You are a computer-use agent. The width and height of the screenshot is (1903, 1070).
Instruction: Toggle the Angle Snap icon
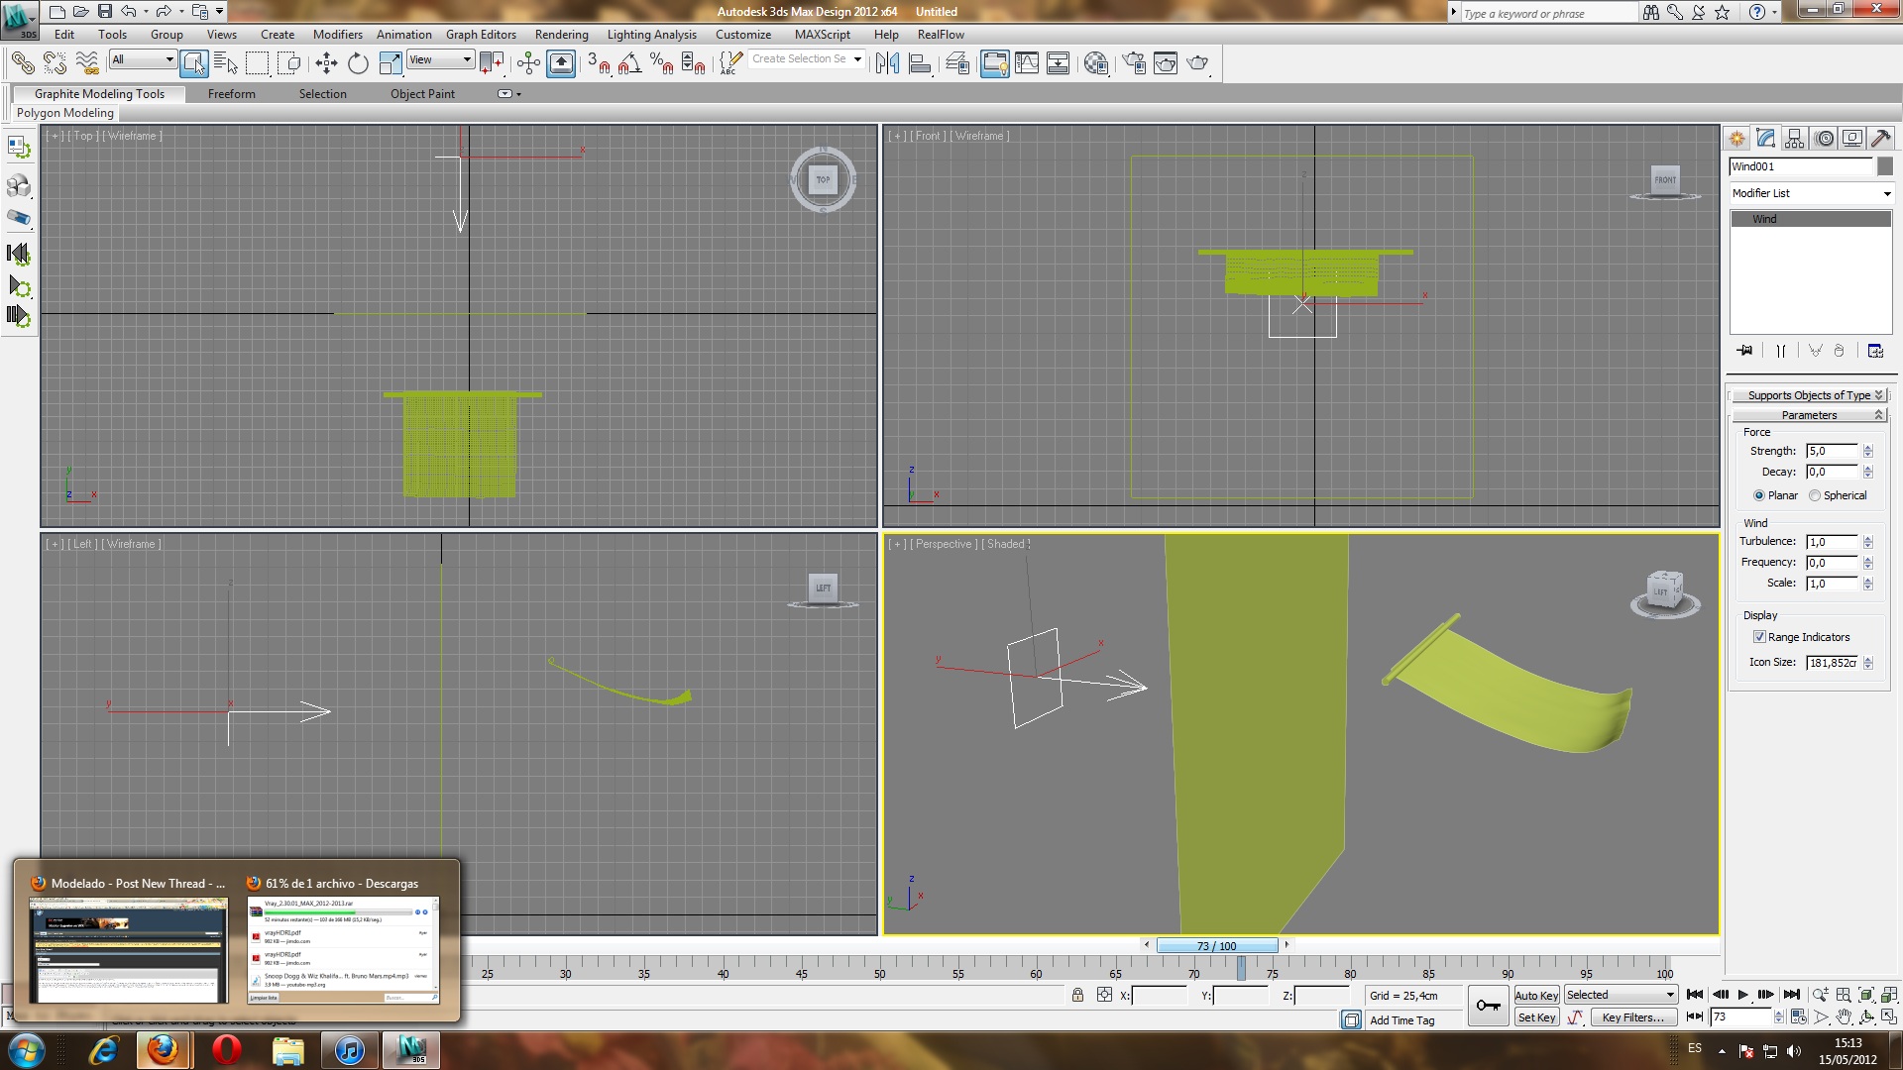tap(629, 63)
